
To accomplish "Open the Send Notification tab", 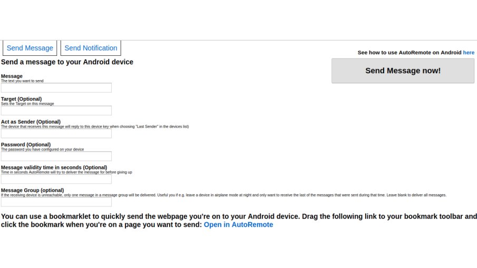I will [x=91, y=48].
